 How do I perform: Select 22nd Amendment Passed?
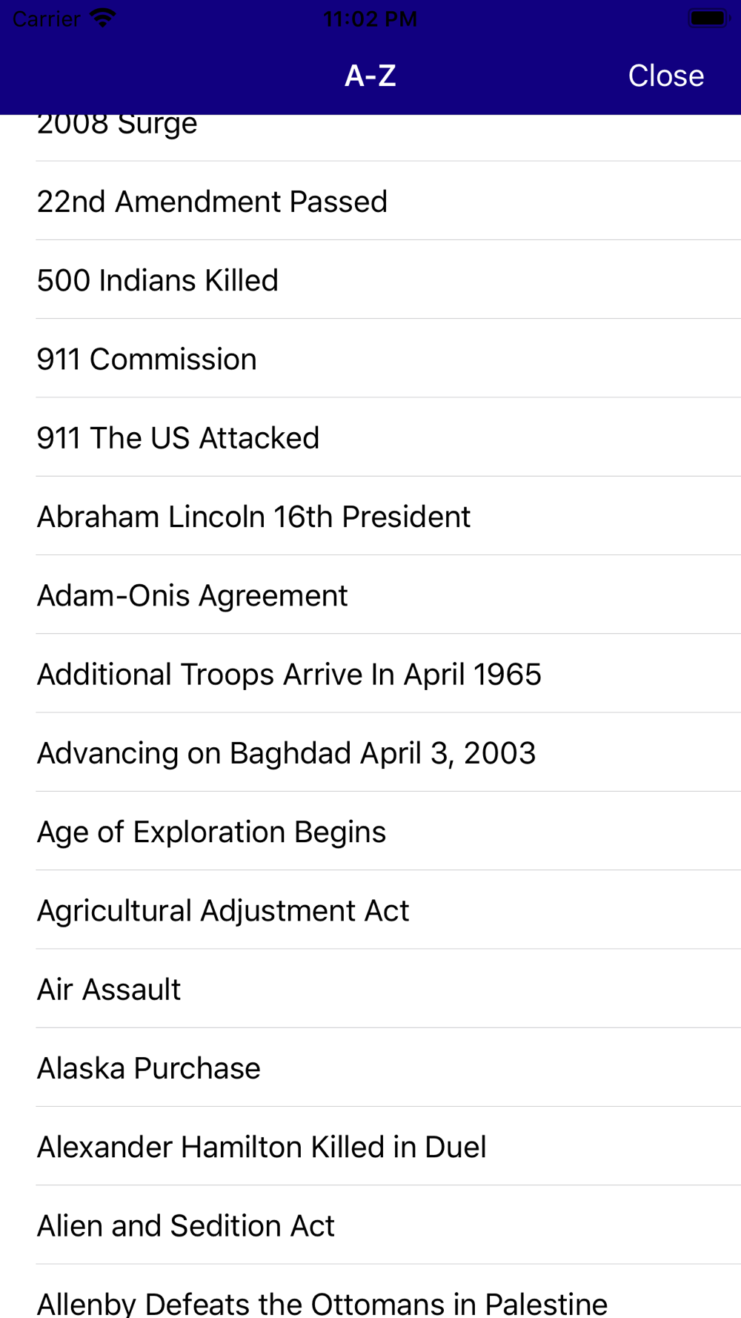(212, 202)
